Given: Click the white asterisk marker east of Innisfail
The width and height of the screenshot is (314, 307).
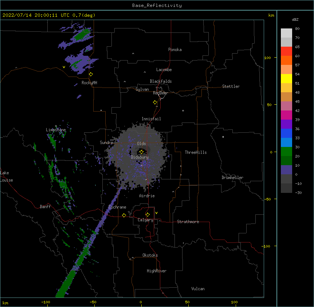Looking at the screenshot, I should [x=183, y=110].
